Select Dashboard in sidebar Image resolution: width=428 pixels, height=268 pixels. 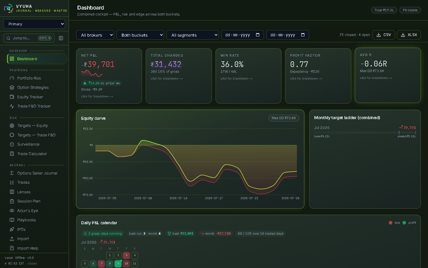pos(37,59)
